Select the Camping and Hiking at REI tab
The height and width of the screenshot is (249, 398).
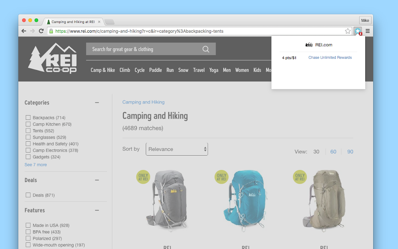click(73, 22)
